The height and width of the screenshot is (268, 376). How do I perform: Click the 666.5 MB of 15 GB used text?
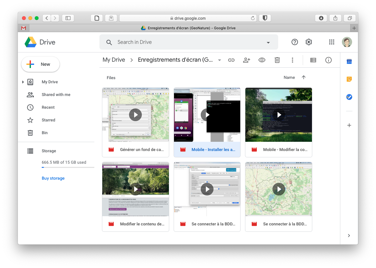[64, 162]
